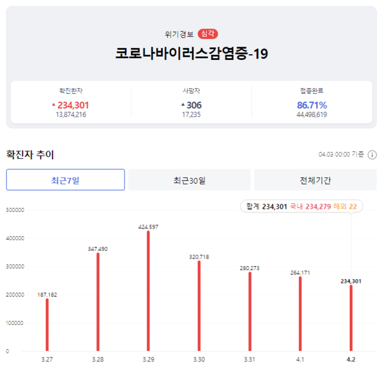Click vaccinated total 44,498,619
The height and width of the screenshot is (369, 383).
click(312, 114)
